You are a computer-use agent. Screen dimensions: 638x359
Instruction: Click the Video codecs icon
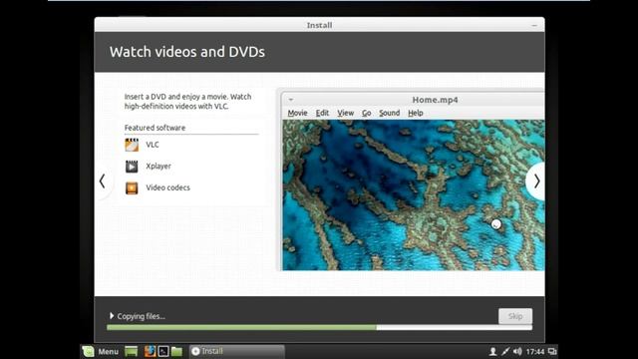132,188
